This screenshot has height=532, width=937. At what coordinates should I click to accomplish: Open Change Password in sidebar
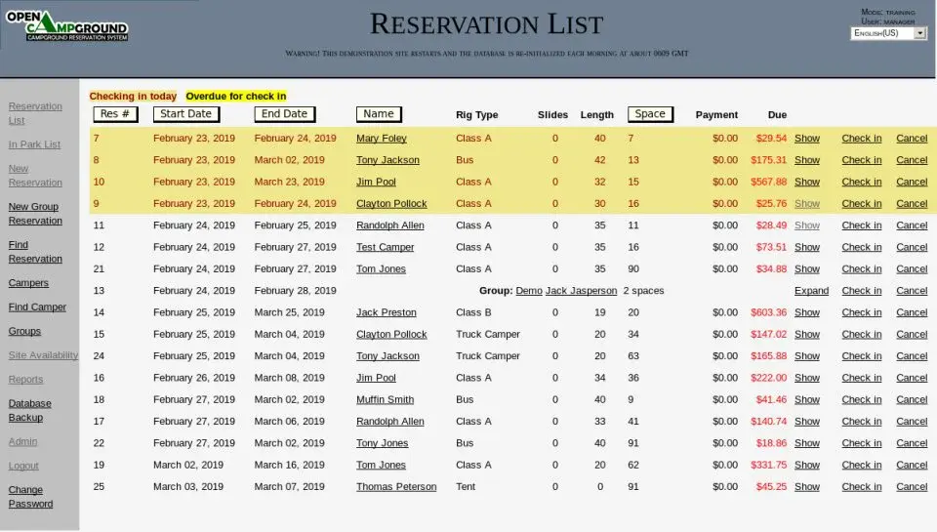(x=30, y=497)
